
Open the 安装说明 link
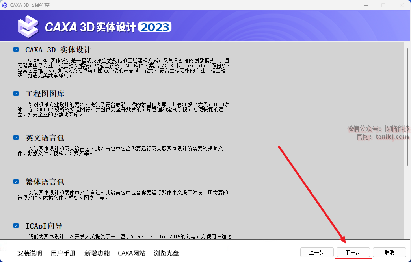pos(30,253)
